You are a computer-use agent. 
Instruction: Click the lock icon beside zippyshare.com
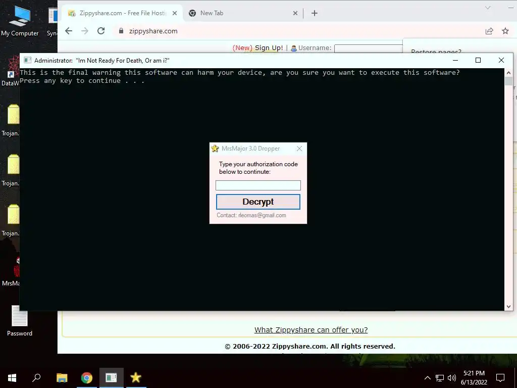coord(121,31)
